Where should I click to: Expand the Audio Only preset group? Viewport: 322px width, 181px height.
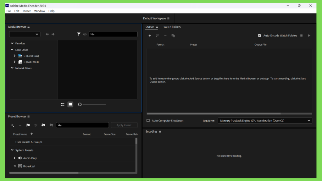click(14, 158)
